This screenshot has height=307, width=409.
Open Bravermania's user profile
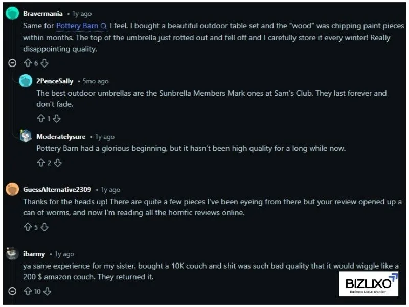[43, 14]
